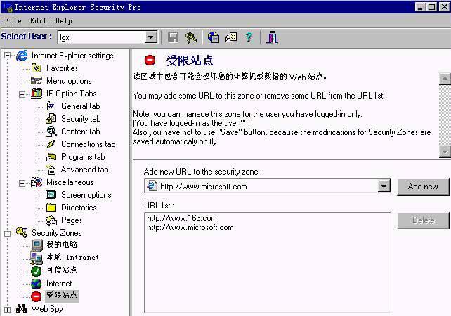Open the Connections tab tree item

tap(88, 144)
